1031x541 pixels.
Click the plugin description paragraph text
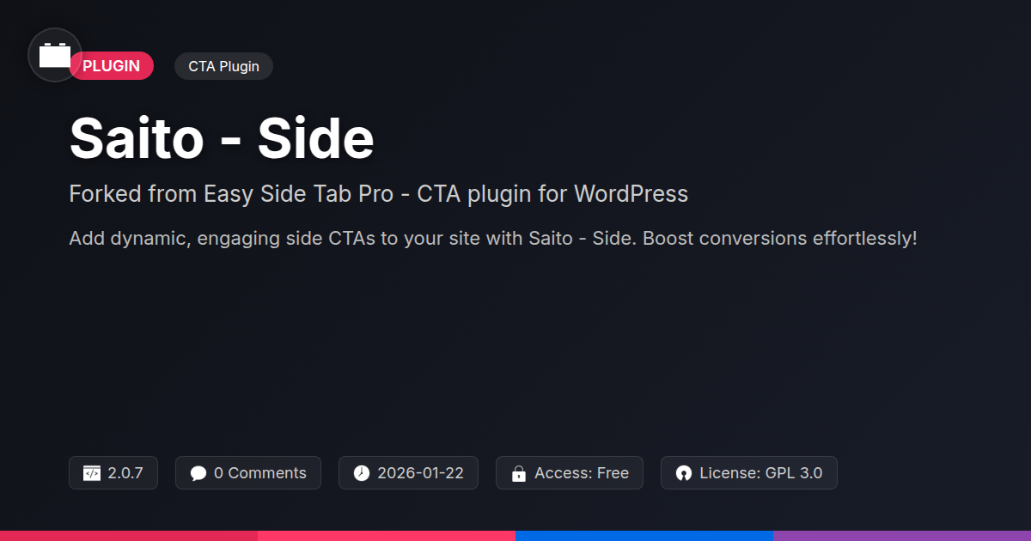tap(493, 238)
